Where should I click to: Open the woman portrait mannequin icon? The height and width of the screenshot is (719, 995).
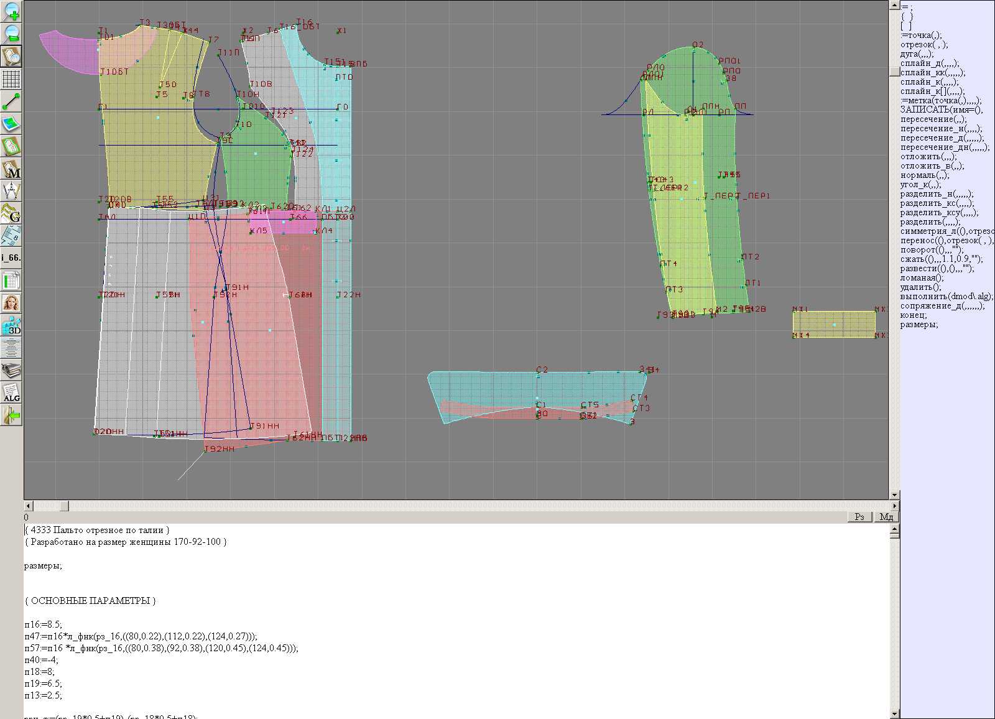11,303
